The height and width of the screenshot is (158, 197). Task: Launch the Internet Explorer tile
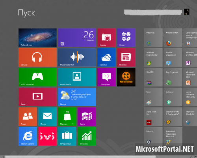click(x=28, y=136)
